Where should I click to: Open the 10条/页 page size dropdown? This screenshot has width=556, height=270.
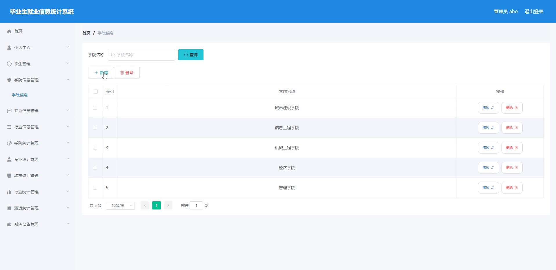120,205
